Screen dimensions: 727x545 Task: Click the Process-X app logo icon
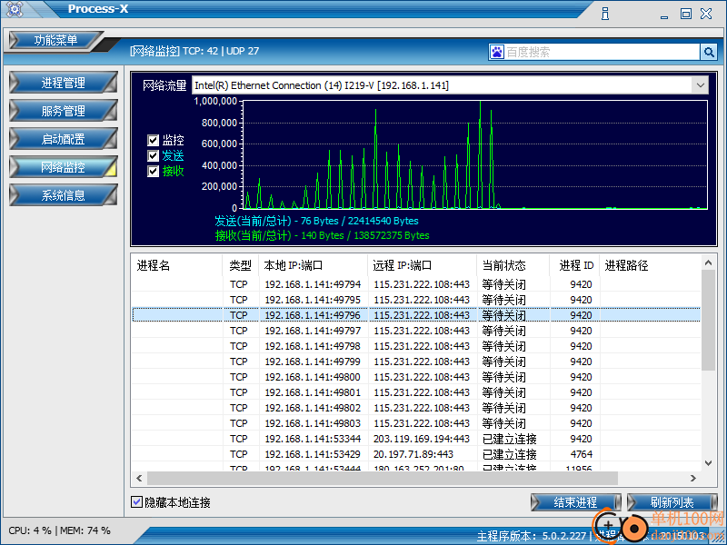(15, 9)
